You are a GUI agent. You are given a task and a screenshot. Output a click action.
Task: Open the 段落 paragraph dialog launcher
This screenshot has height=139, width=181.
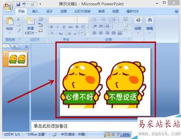(129, 39)
